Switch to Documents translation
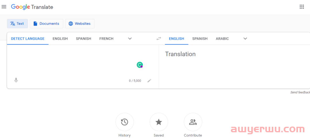Viewport: 310px width, 138px height. click(46, 24)
